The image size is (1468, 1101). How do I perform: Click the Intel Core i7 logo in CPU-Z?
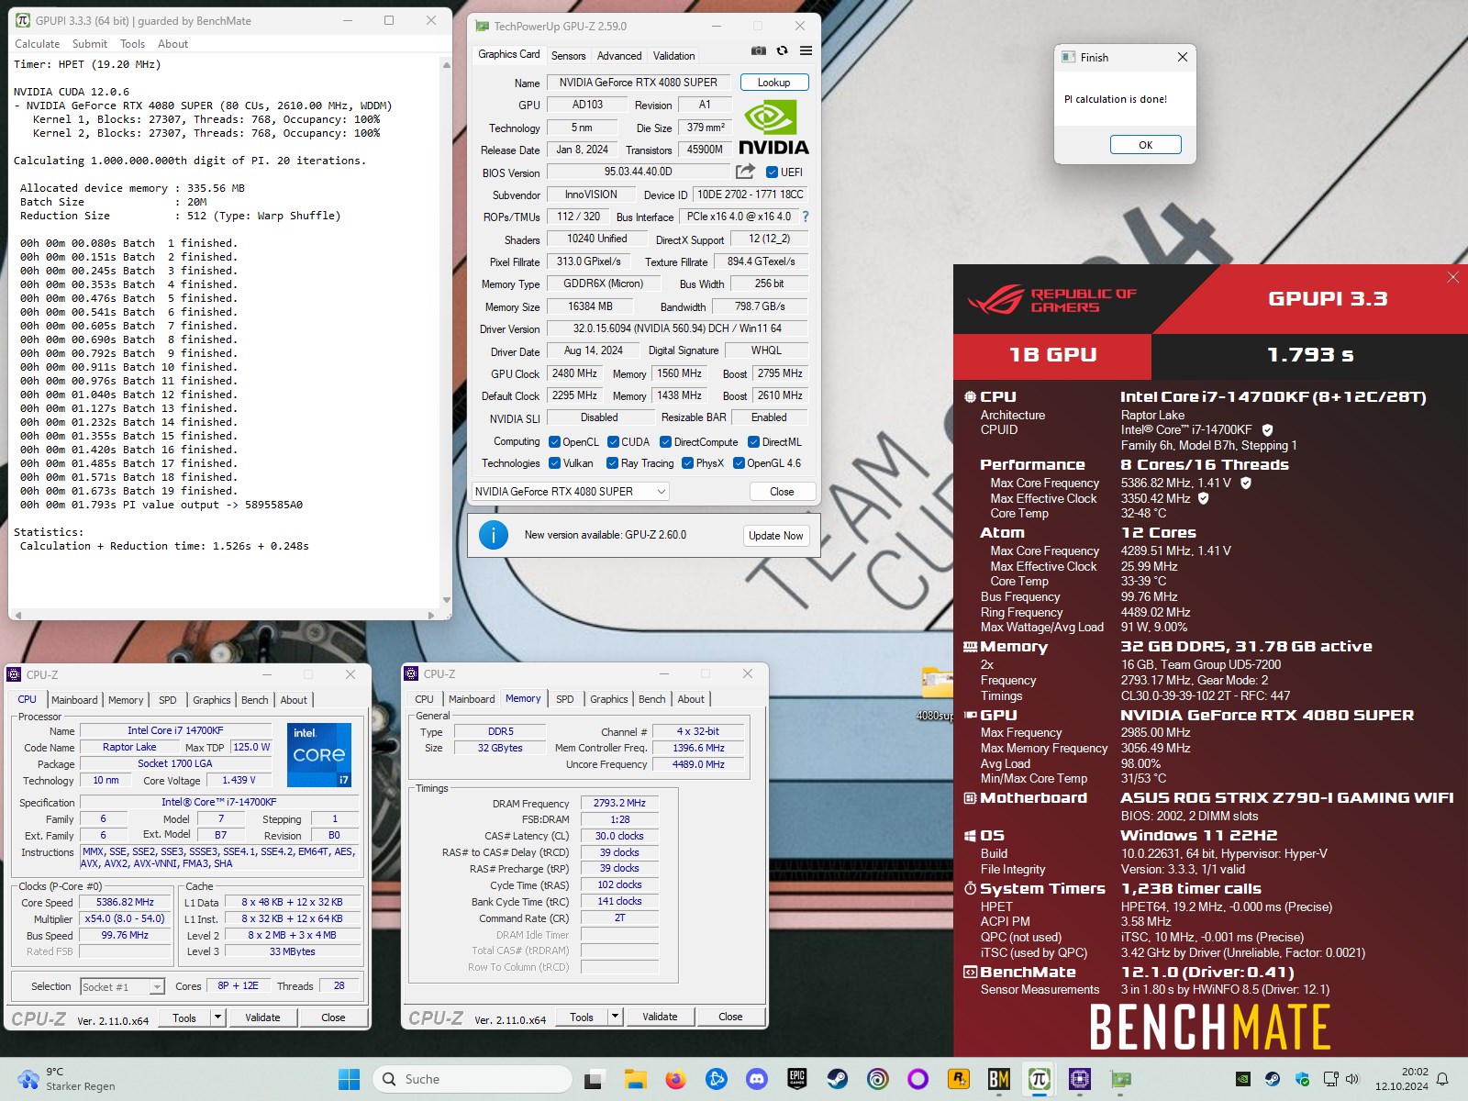319,755
